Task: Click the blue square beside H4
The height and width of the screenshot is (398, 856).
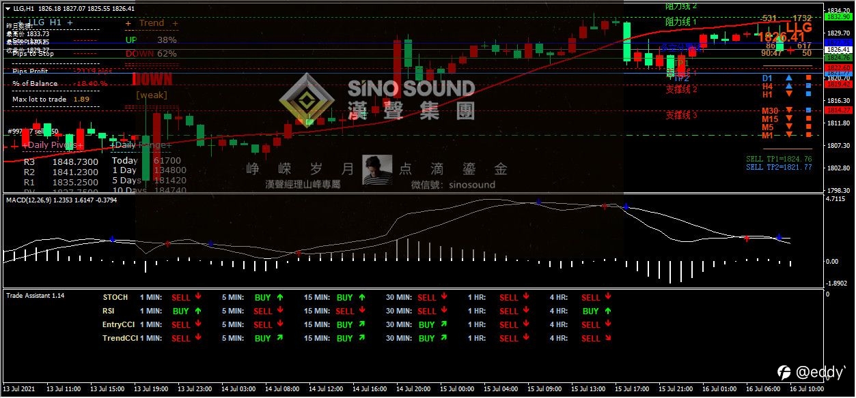Action: click(808, 87)
